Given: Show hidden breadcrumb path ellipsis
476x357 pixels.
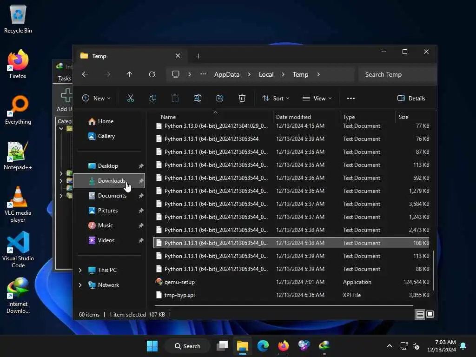Looking at the screenshot, I should (x=203, y=74).
